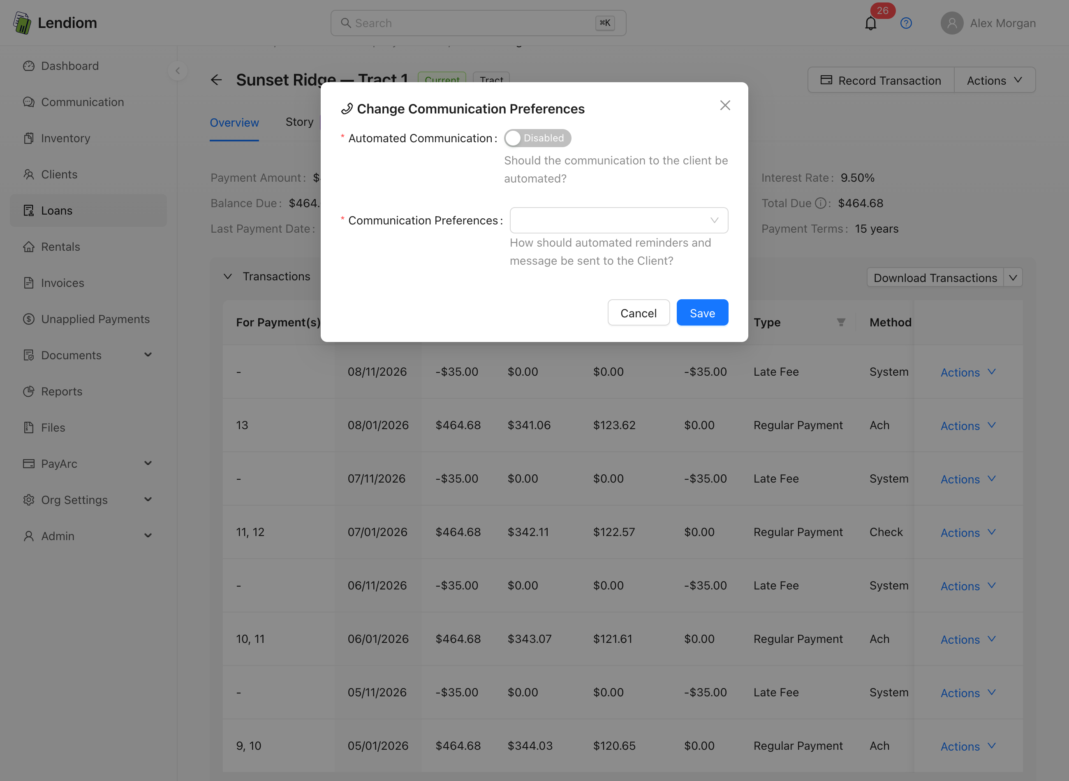Switch to the Story tab

[x=299, y=122]
